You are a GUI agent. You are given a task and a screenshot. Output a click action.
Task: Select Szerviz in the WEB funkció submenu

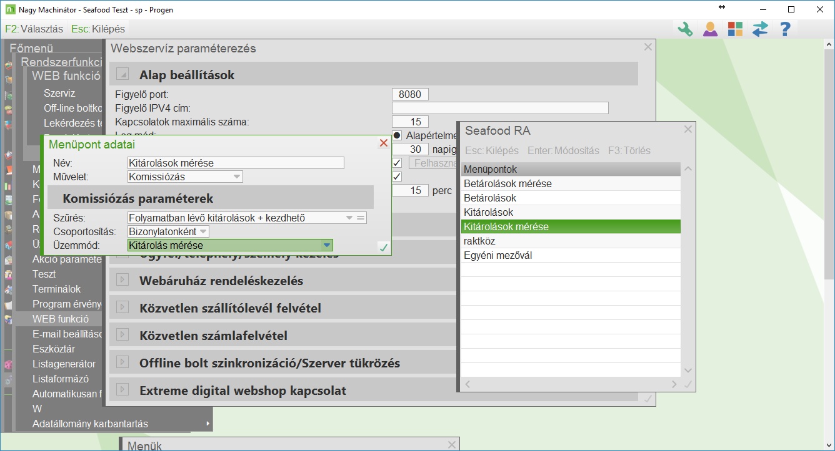click(59, 93)
